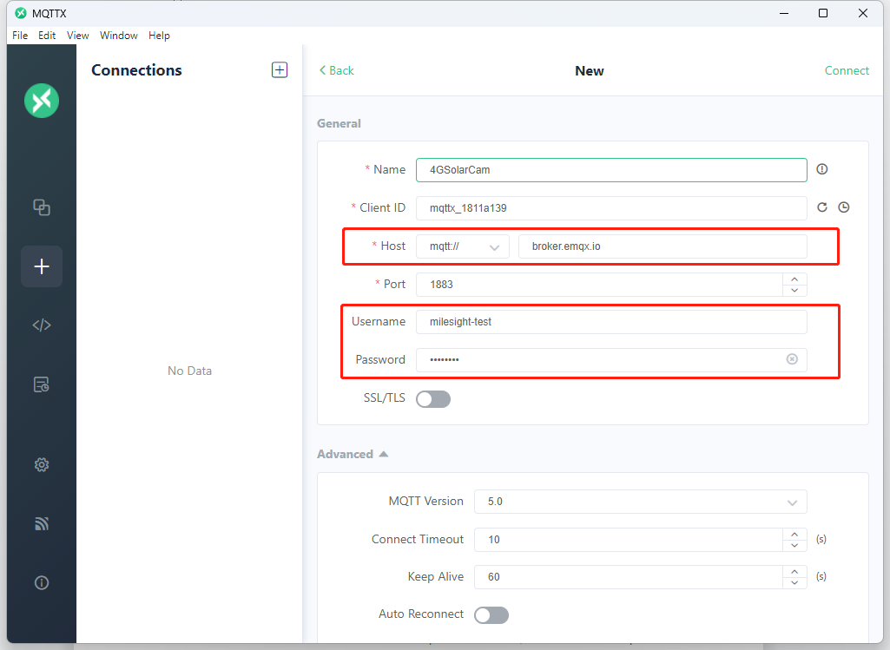Click the Connect Timeout field showing 10
This screenshot has width=890, height=650.
point(629,540)
